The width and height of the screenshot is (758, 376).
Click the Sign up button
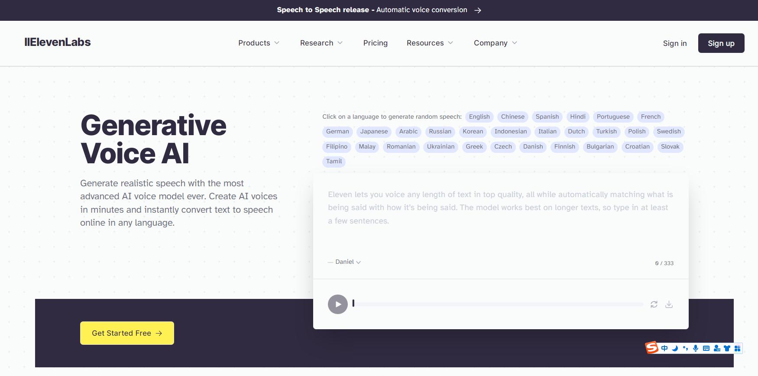click(x=721, y=43)
